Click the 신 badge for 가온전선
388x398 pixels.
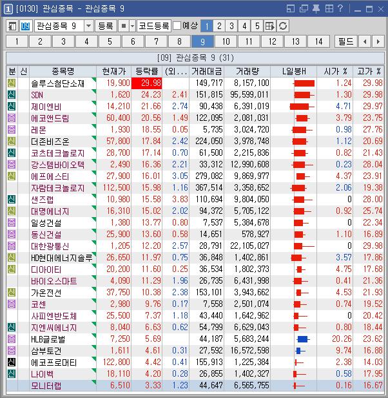point(12,293)
